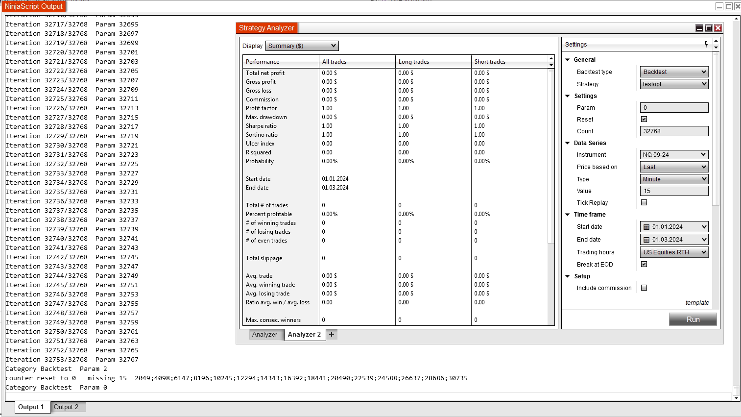Select the Sharpe ratio row label

tap(261, 126)
